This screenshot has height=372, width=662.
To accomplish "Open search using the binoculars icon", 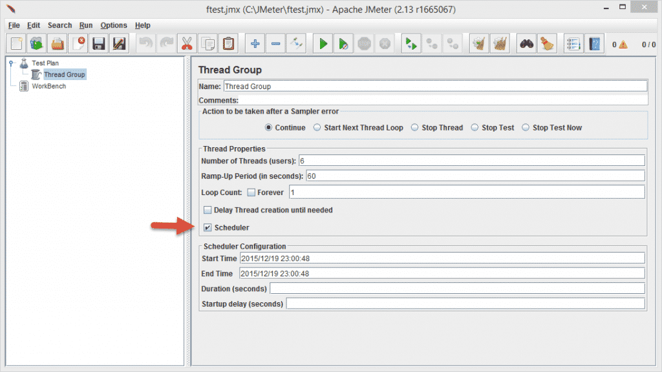I will coord(526,43).
